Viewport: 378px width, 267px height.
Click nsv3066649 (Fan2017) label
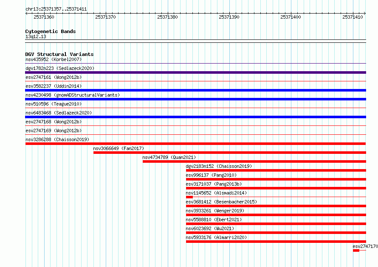(x=118, y=148)
